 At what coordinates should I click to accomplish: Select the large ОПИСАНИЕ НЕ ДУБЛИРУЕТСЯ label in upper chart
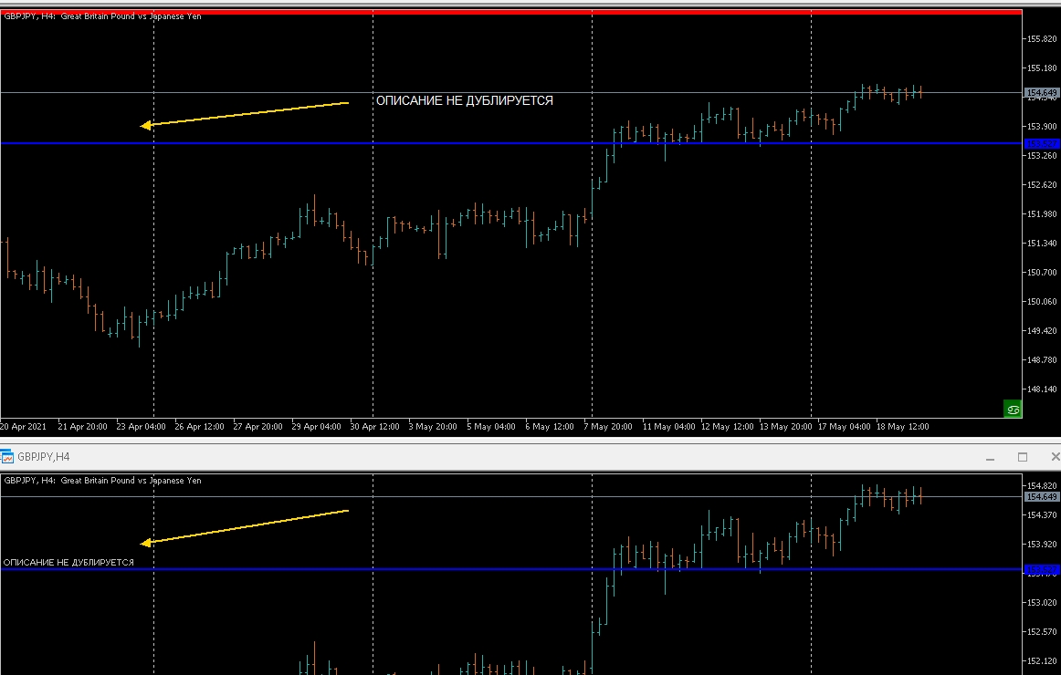tap(464, 100)
